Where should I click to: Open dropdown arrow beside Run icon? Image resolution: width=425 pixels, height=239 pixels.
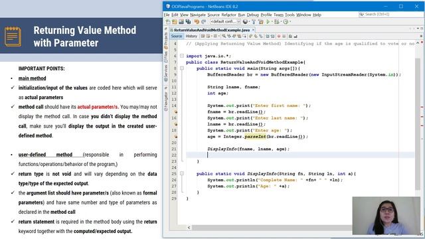coord(272,22)
